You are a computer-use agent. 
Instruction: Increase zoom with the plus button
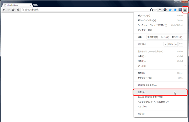click(x=176, y=44)
